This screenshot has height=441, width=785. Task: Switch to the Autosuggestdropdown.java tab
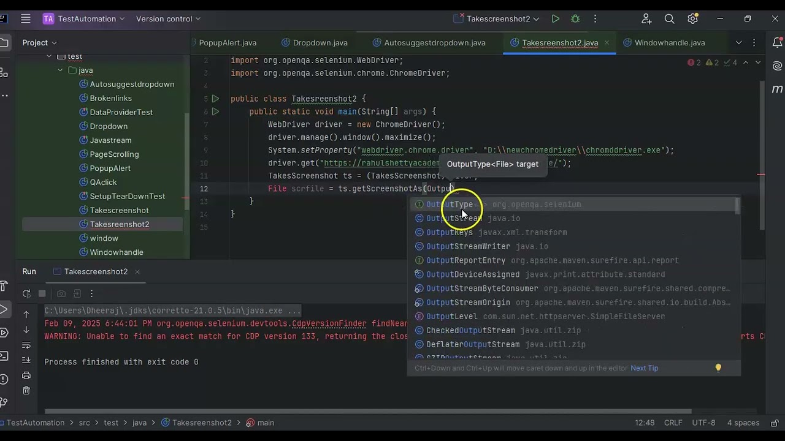click(429, 43)
